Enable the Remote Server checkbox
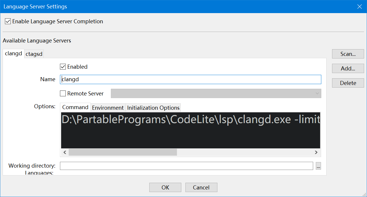Viewport: 367px width, 197px height. [63, 93]
